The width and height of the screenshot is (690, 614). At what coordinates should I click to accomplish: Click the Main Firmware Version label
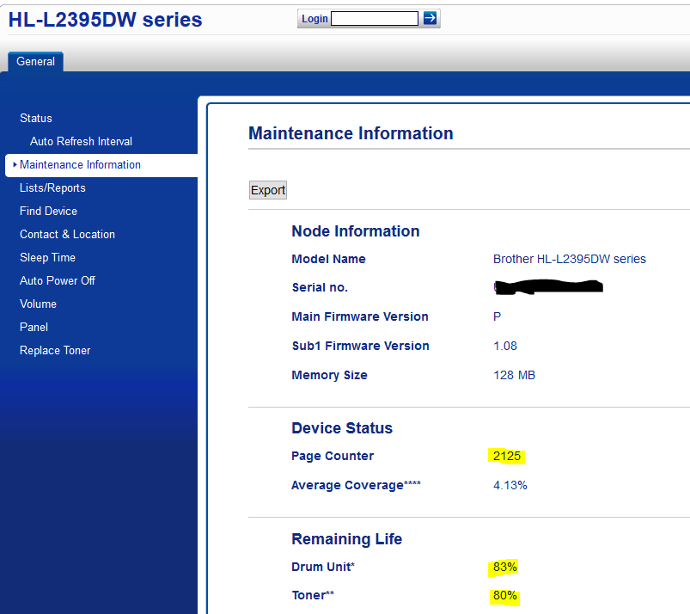pyautogui.click(x=360, y=316)
